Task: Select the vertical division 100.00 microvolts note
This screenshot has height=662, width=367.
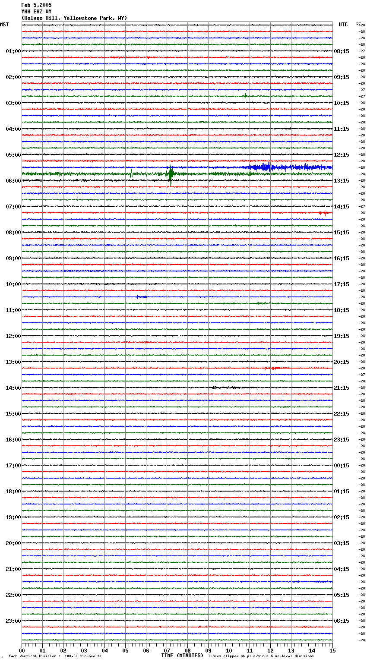Action: 55,656
